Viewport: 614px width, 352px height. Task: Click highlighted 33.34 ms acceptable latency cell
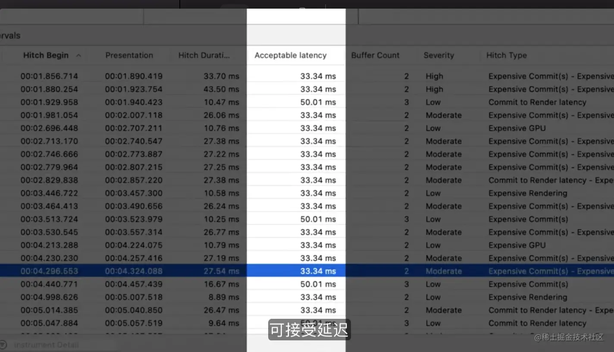click(318, 271)
